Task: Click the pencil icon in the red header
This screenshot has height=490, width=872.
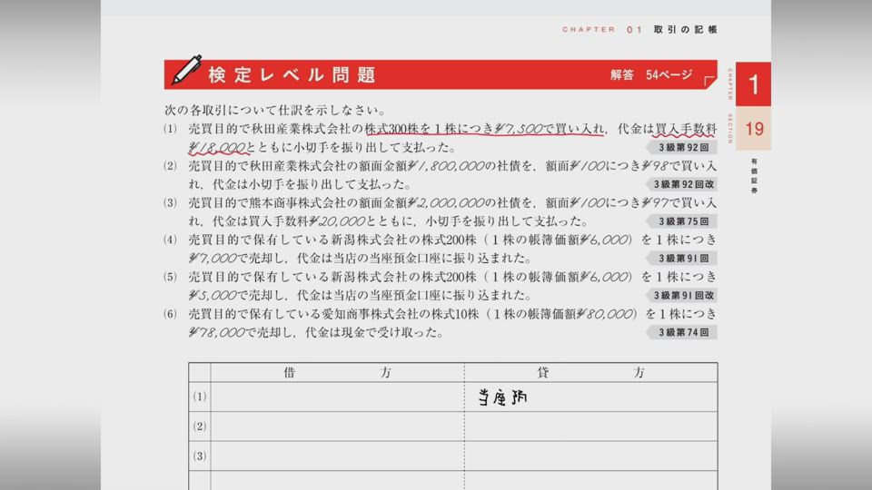Action: [187, 71]
